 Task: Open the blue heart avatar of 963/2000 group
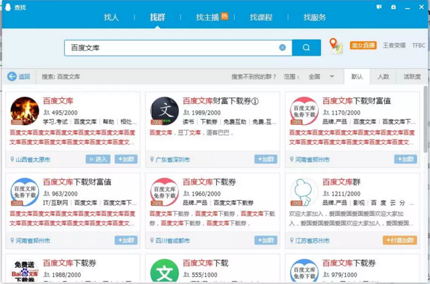[25, 192]
